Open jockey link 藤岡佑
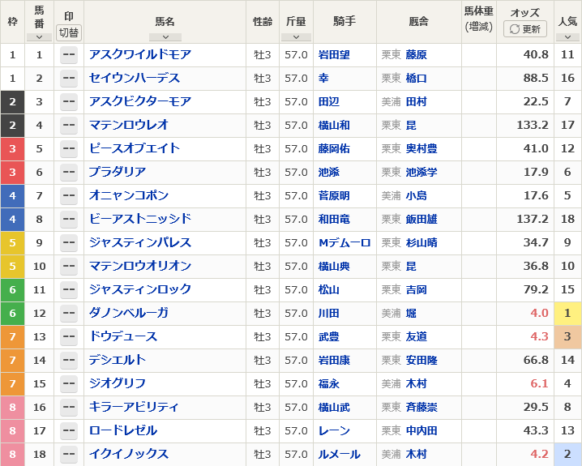This screenshot has height=466, width=582. 334,149
